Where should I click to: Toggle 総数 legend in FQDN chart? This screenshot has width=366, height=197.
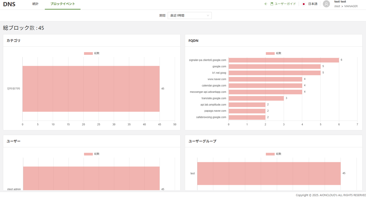(273, 53)
